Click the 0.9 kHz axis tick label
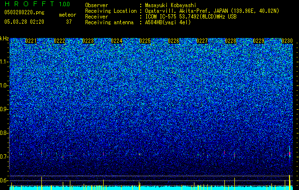299x190 pixels. tap(4, 109)
